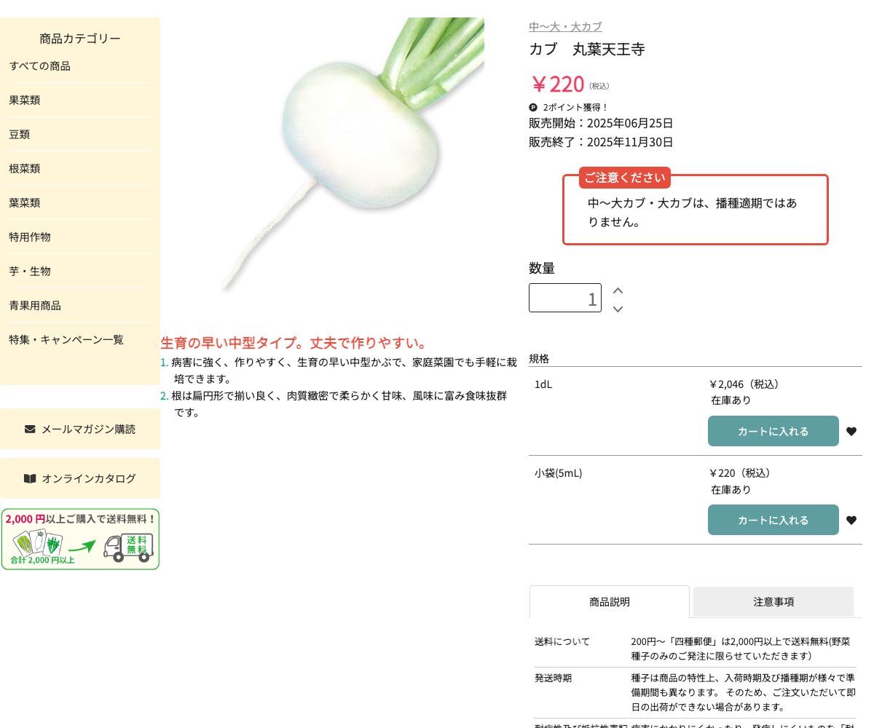Add the 小袋(5mL) size to cart
This screenshot has width=874, height=728.
[773, 521]
